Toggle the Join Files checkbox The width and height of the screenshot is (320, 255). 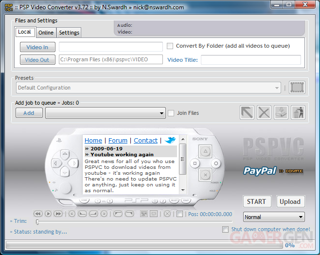coord(171,113)
